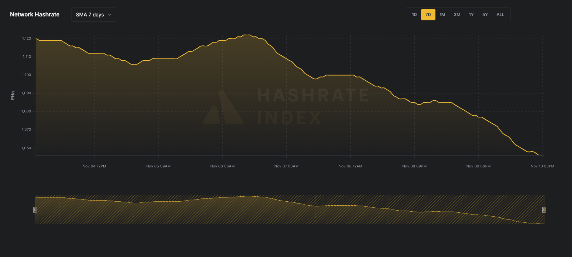Viewport: 572px width, 257px height.
Task: Click the Nov 05 09AM axis label
Action: (x=158, y=166)
